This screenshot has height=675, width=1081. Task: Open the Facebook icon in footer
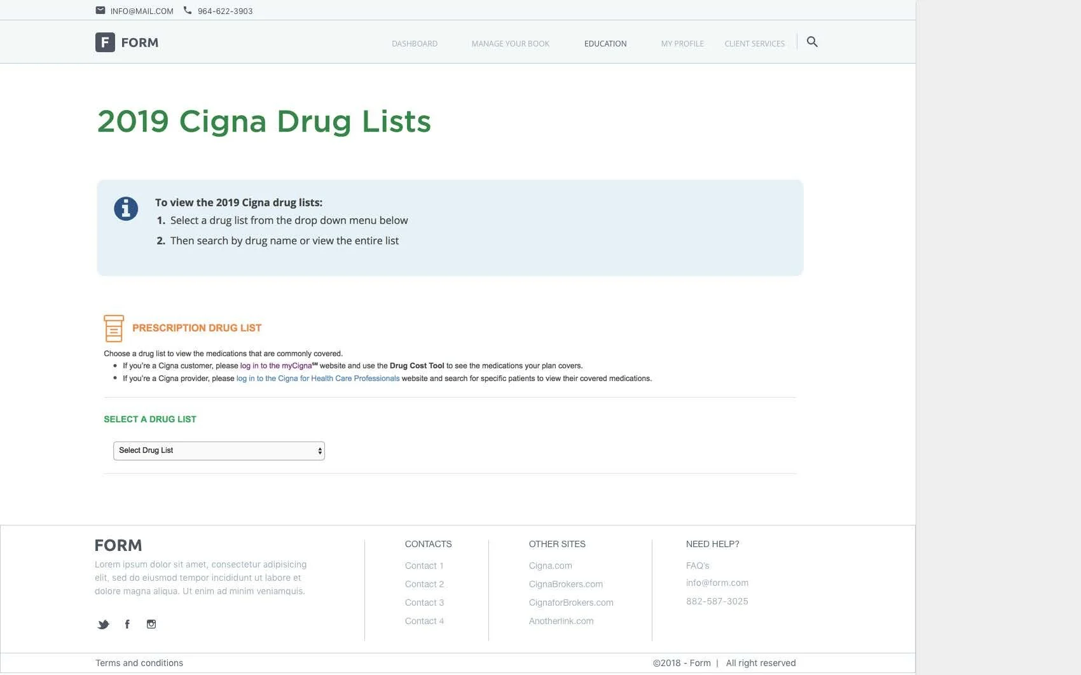[x=127, y=624]
